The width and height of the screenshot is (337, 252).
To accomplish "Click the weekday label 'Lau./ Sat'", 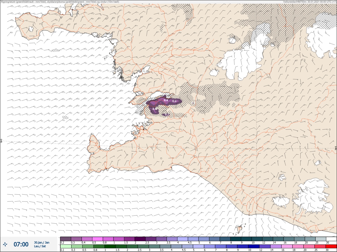I will (x=40, y=246).
